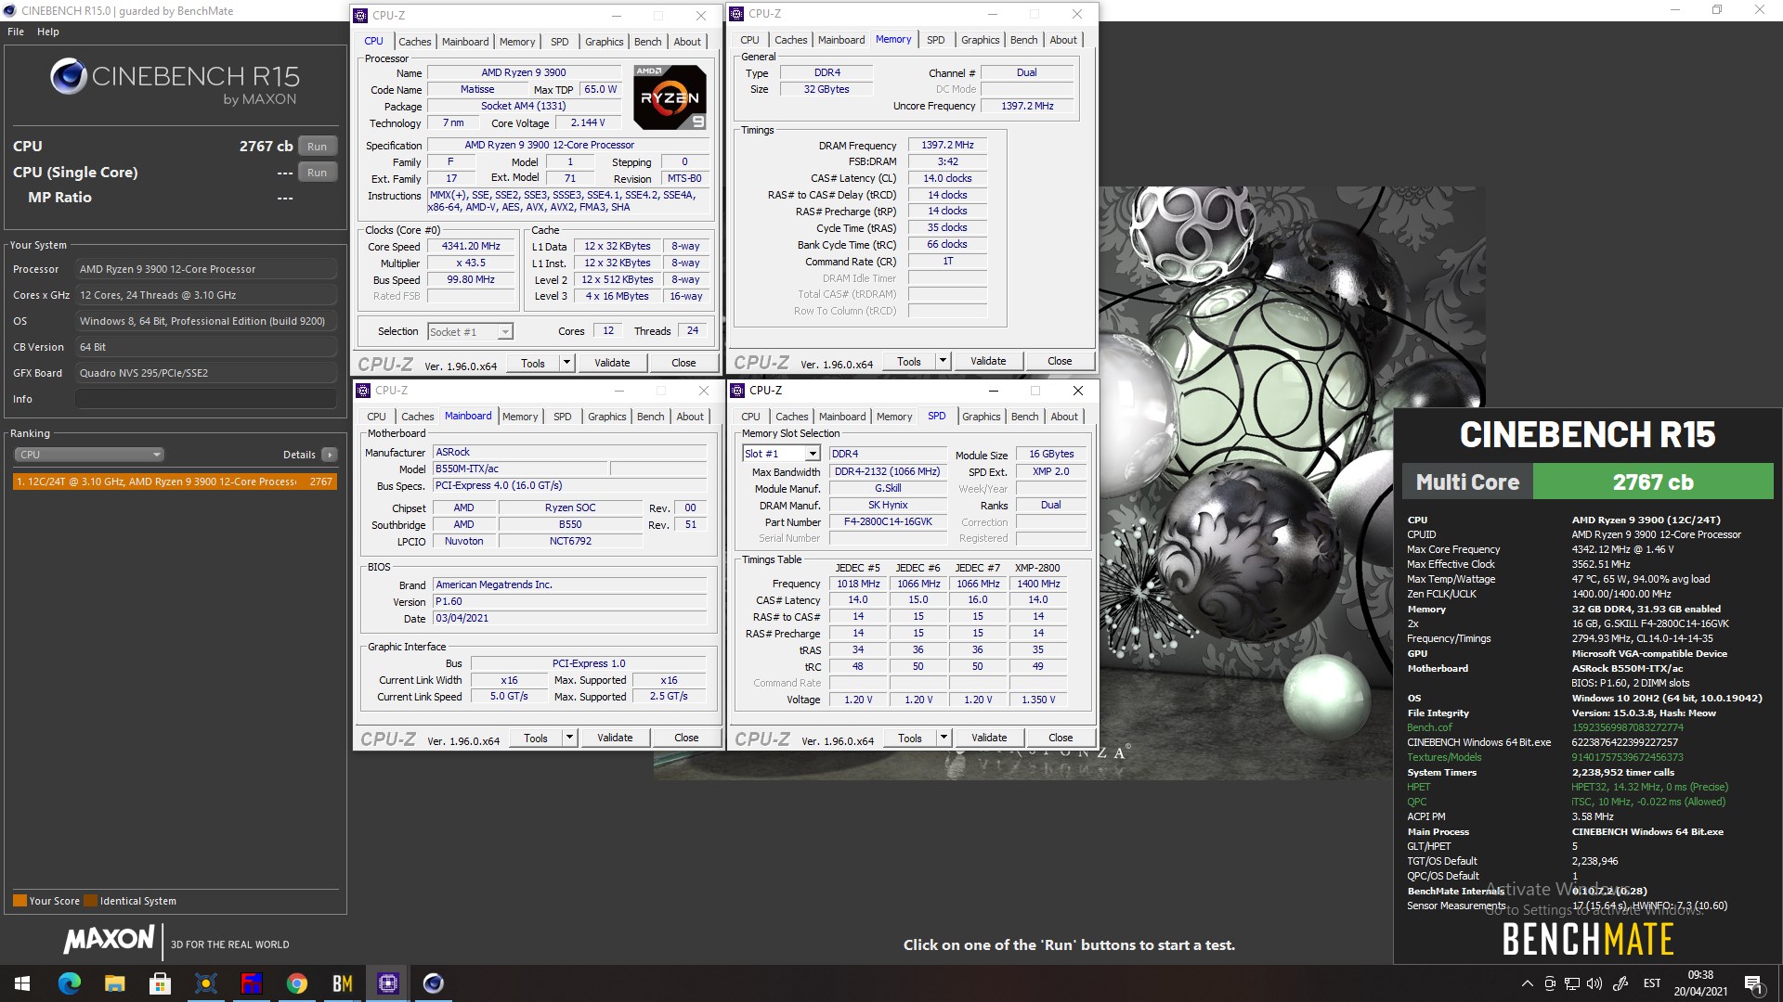Screen dimensions: 1783x1002
Task: Open network status in the system tray
Action: pos(1571,983)
